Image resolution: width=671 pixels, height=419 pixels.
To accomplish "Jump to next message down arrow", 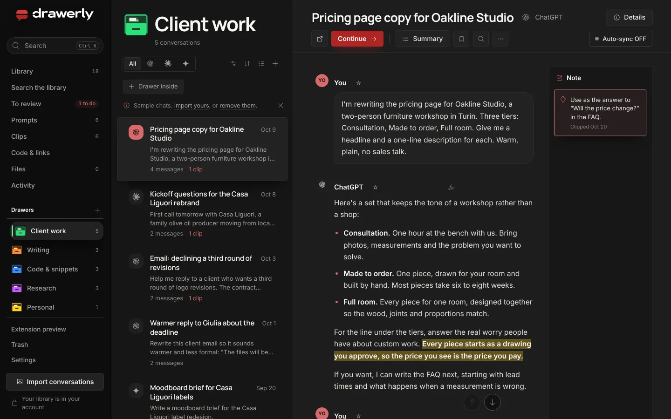I will [493, 402].
